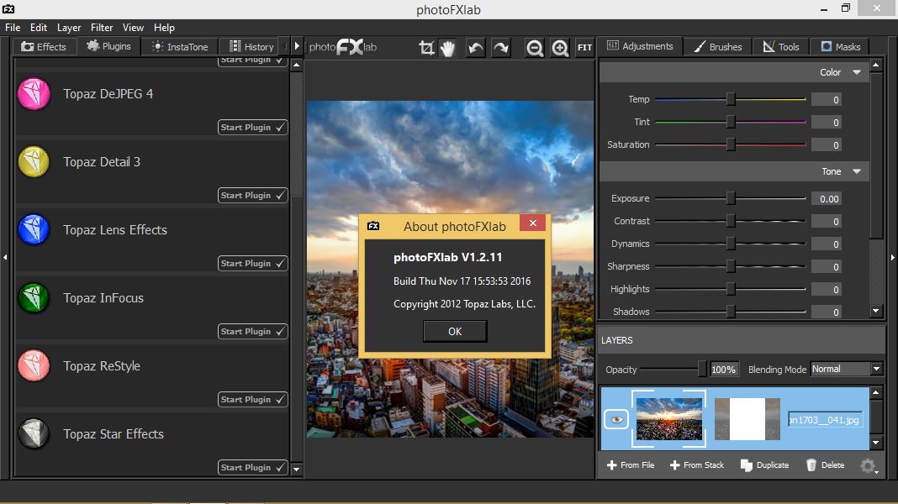Click the Exposure value field 0.00
898x504 pixels.
pyautogui.click(x=827, y=198)
